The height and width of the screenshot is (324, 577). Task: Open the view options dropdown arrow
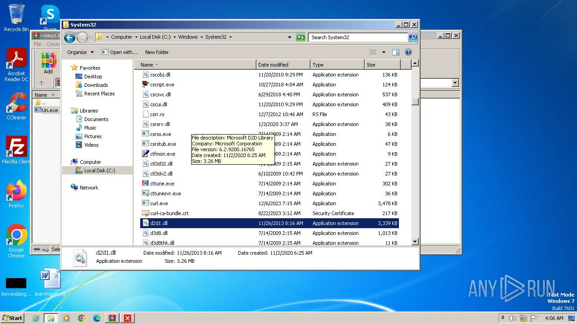pyautogui.click(x=384, y=52)
